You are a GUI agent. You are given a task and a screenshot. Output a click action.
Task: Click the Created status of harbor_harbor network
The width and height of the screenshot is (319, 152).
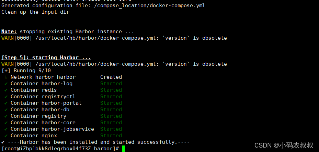(111, 77)
